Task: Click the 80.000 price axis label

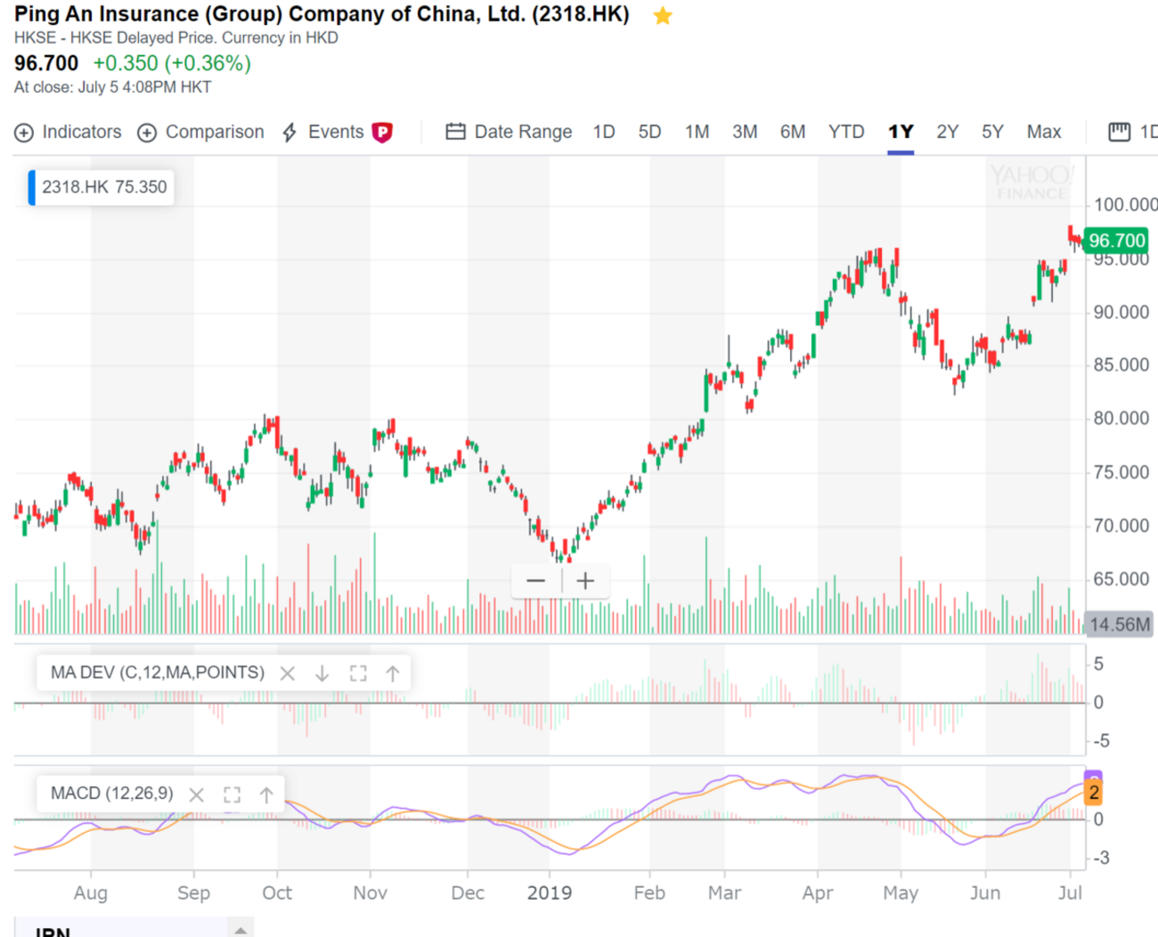Action: pyautogui.click(x=1121, y=419)
